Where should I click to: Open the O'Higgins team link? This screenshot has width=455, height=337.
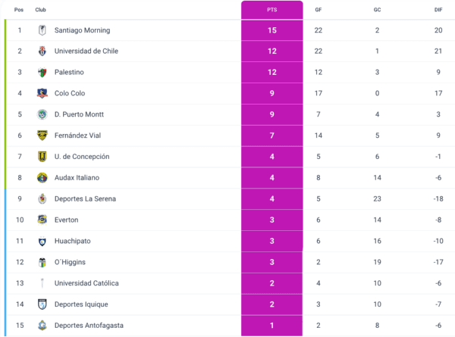(x=70, y=262)
